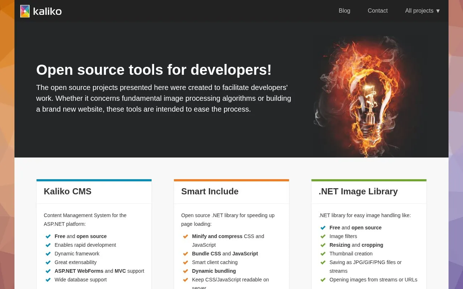Viewport: 463px width, 289px height.
Task: Click 'Thumbnail creation' list item text
Action: [351, 254]
